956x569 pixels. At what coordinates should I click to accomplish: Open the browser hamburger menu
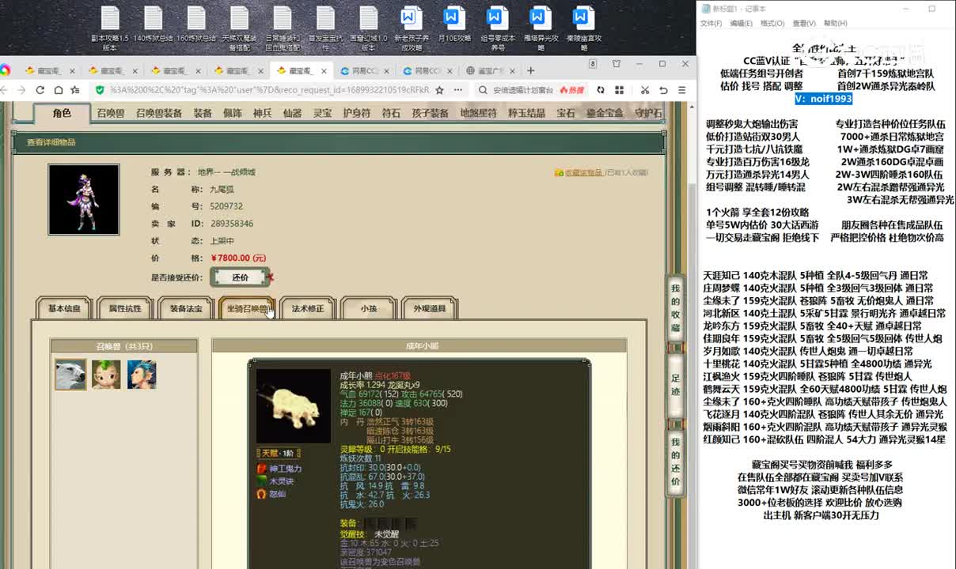(x=683, y=90)
